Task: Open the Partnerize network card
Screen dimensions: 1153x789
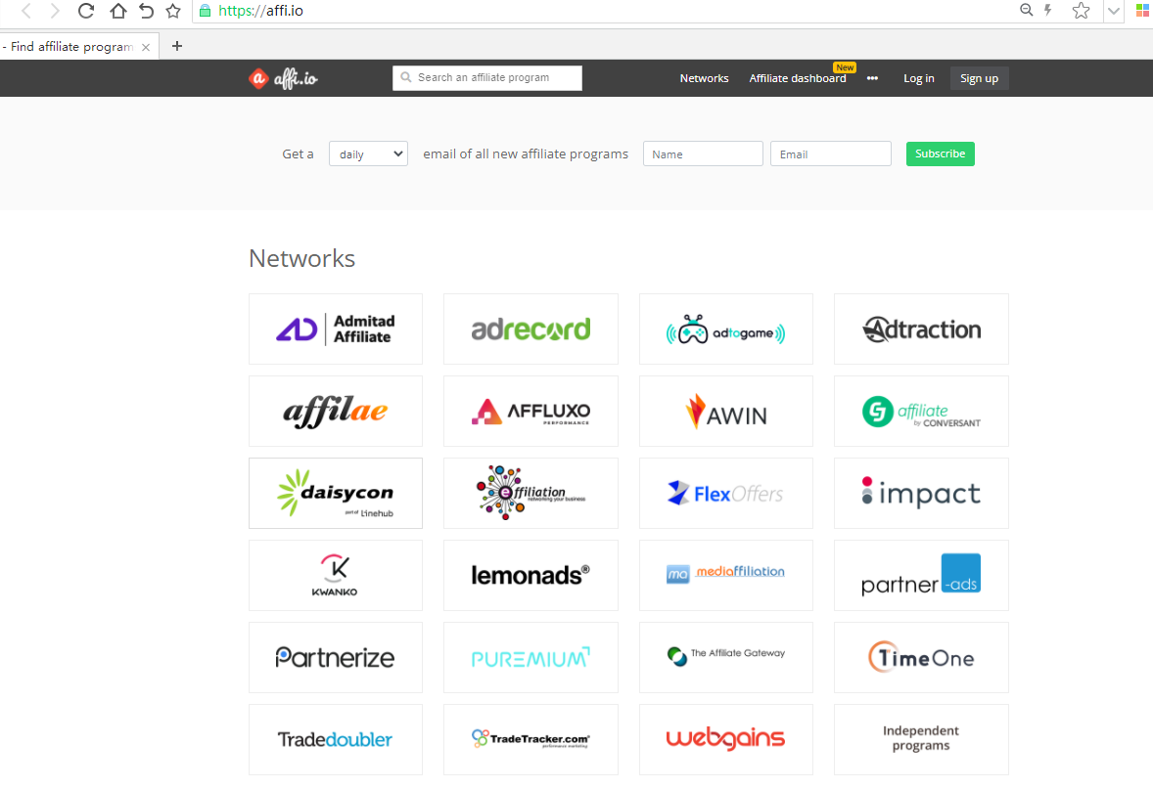Action: point(336,657)
